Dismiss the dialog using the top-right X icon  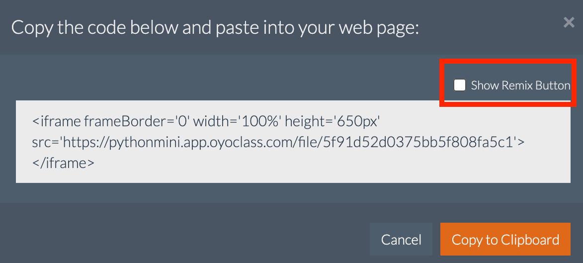(569, 22)
